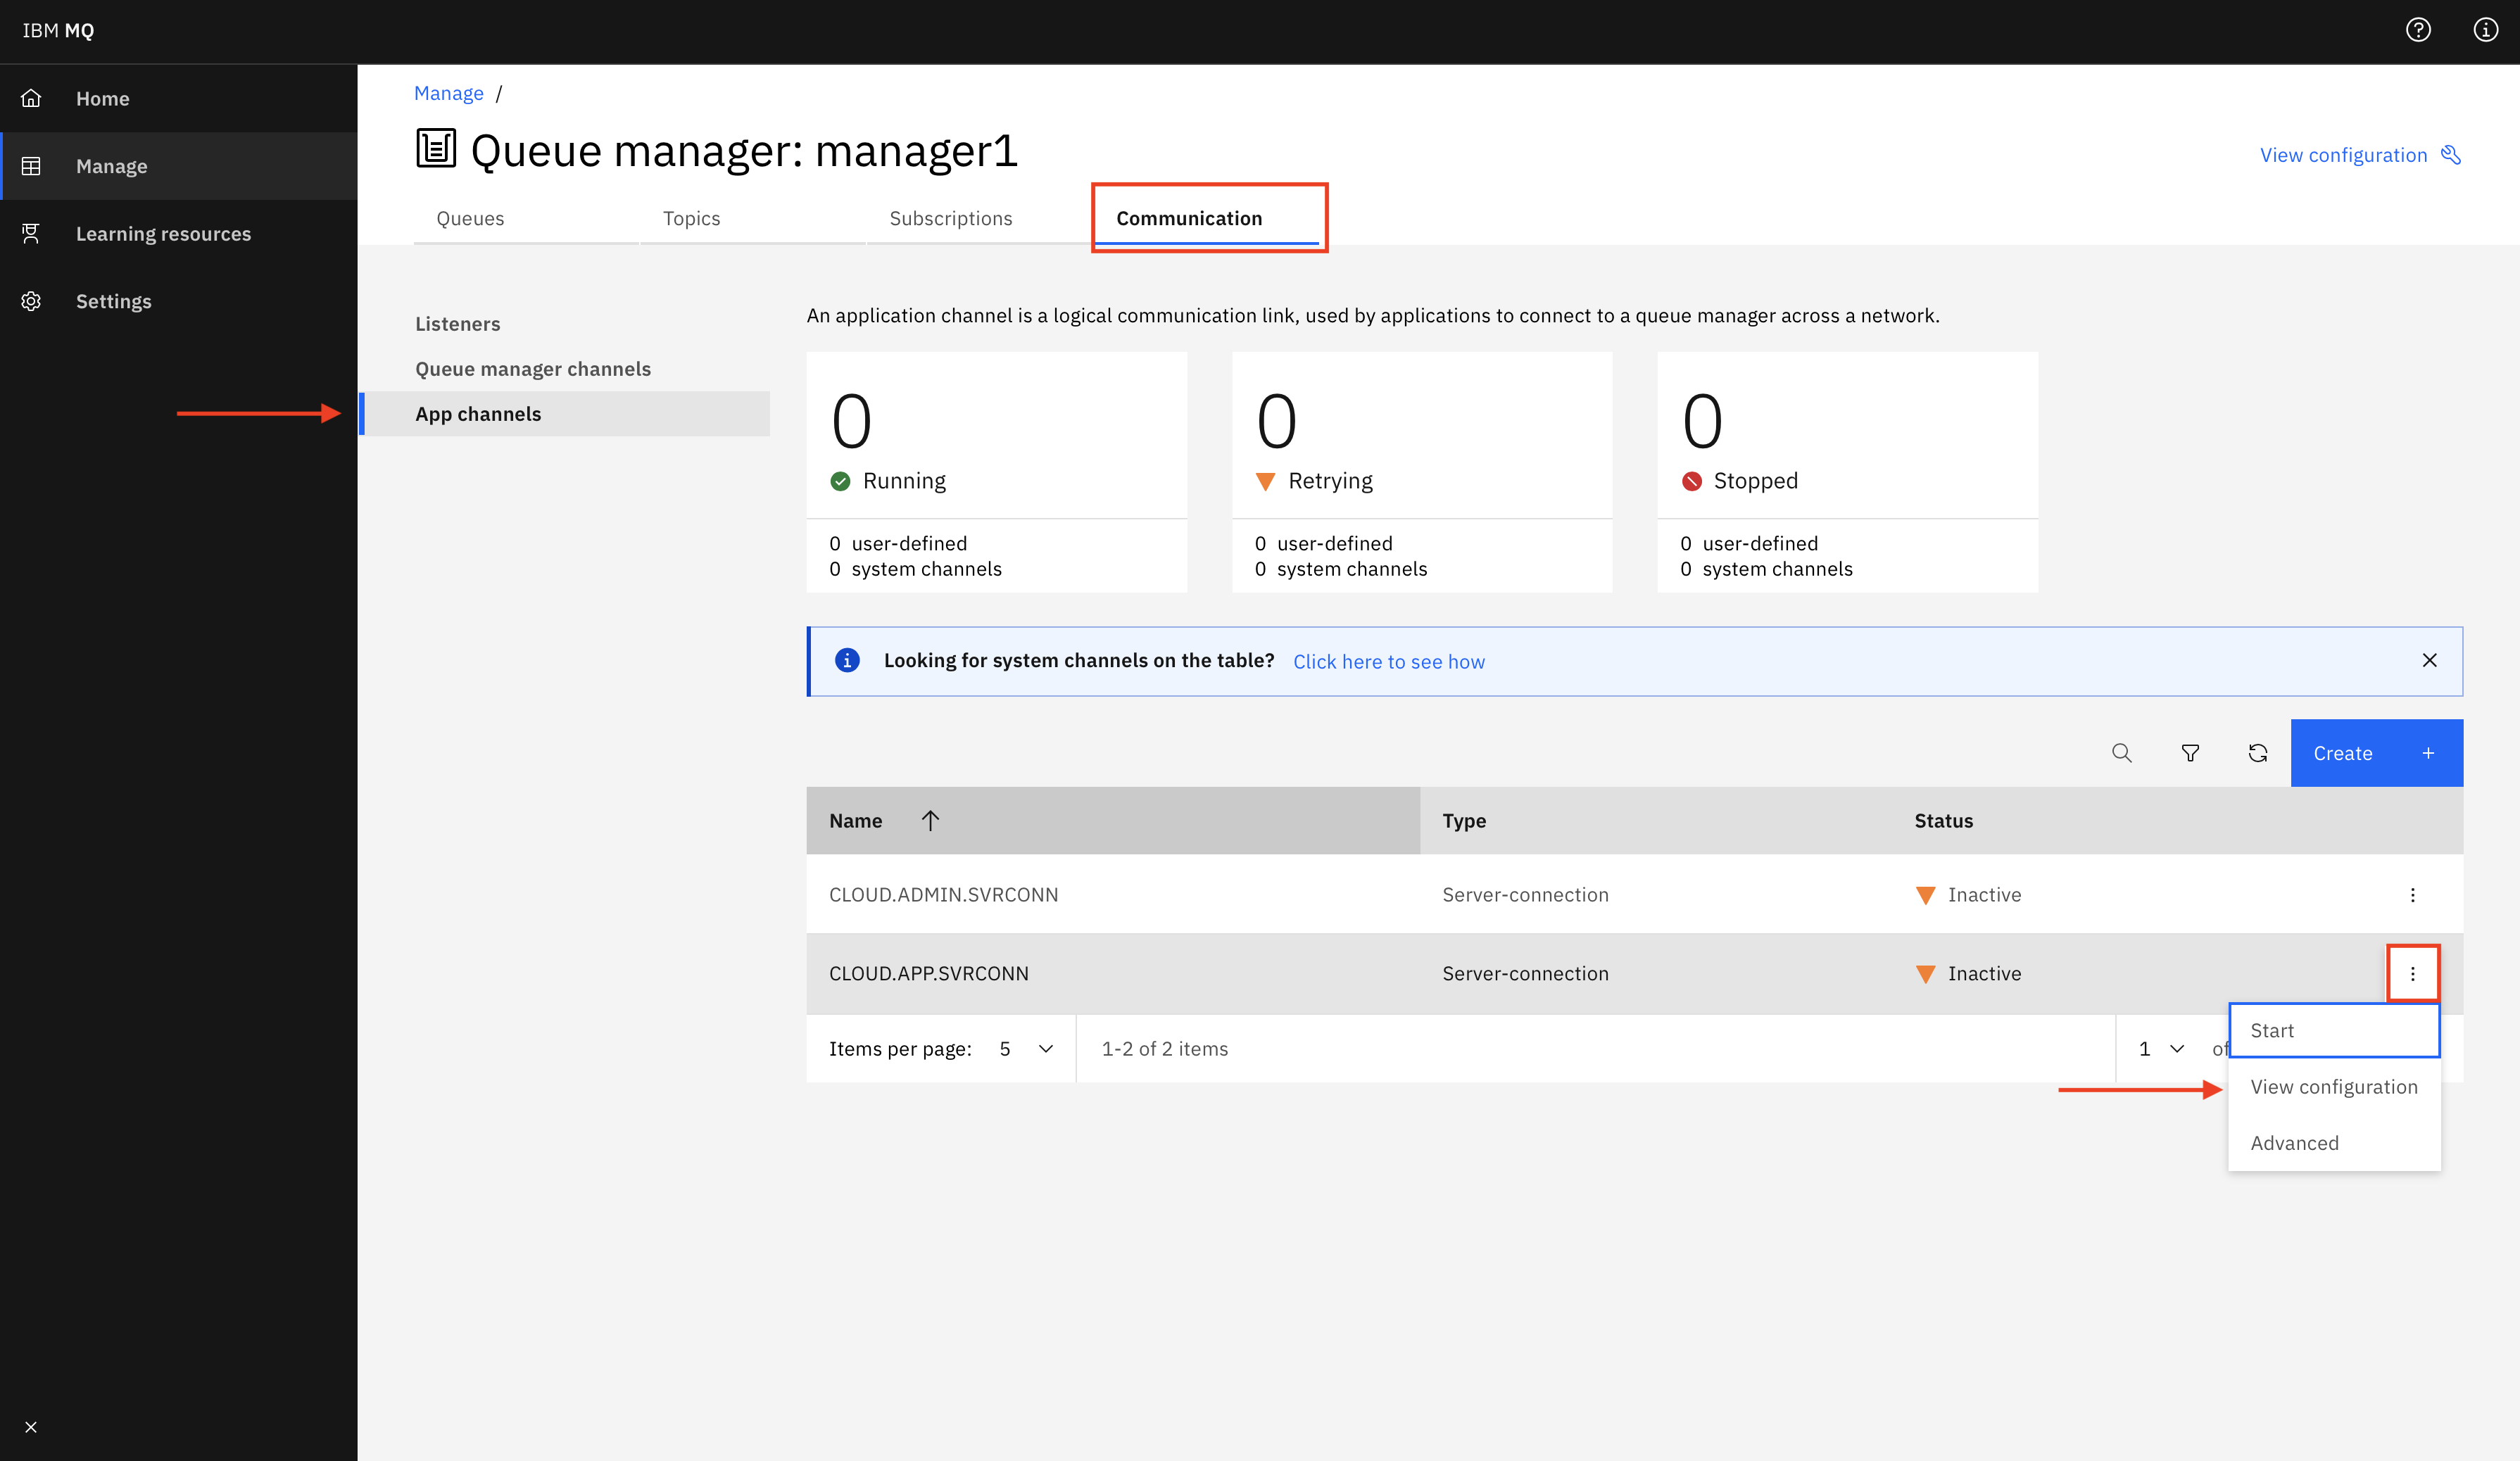The image size is (2520, 1461).
Task: Open Learning resources in sidebar
Action: (163, 234)
